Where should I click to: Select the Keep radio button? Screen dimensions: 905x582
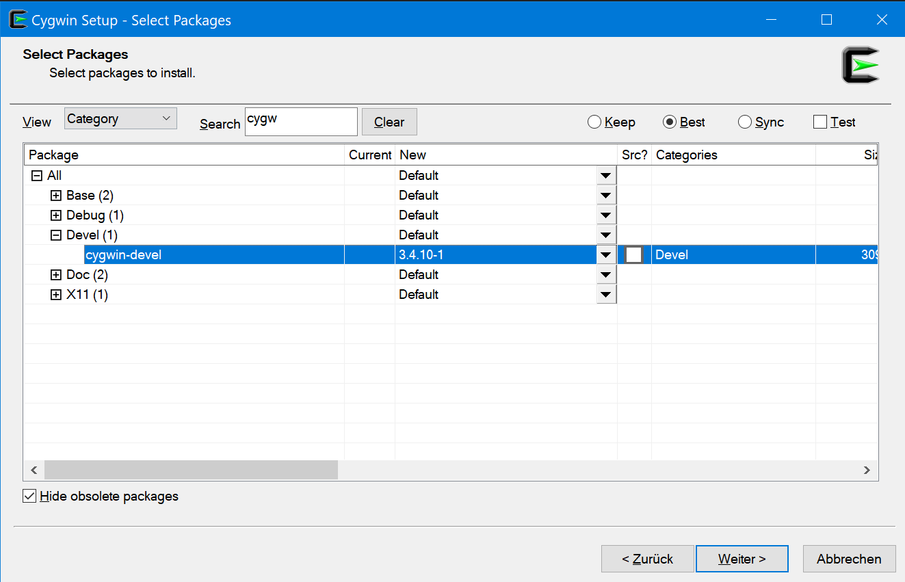pos(612,122)
